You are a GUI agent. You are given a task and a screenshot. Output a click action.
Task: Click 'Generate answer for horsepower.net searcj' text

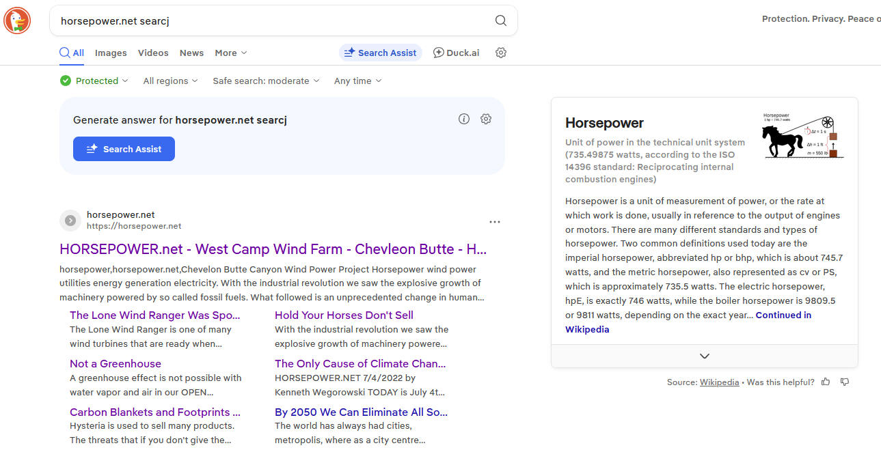tap(180, 120)
